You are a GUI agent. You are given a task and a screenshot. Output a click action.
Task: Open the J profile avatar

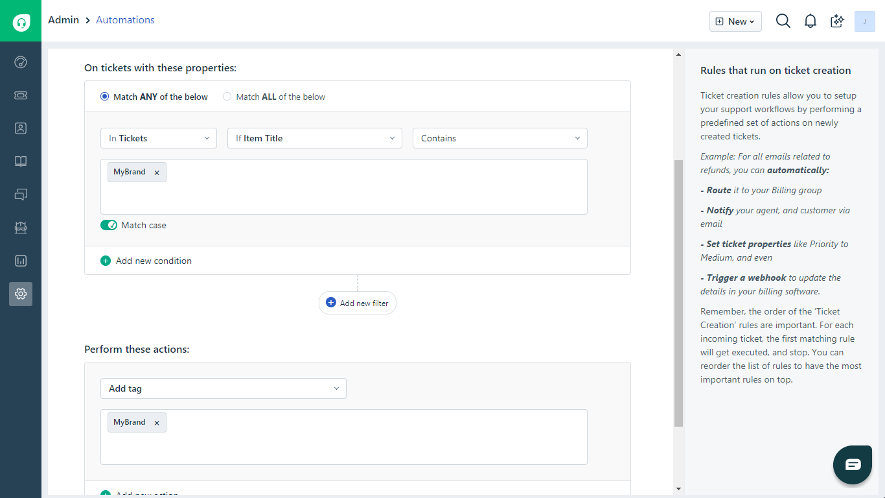pos(865,21)
